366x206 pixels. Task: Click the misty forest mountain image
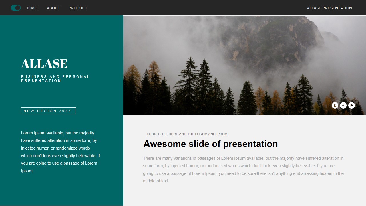(x=244, y=65)
